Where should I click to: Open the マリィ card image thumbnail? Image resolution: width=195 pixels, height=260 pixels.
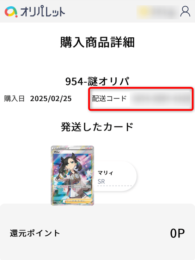click(72, 176)
